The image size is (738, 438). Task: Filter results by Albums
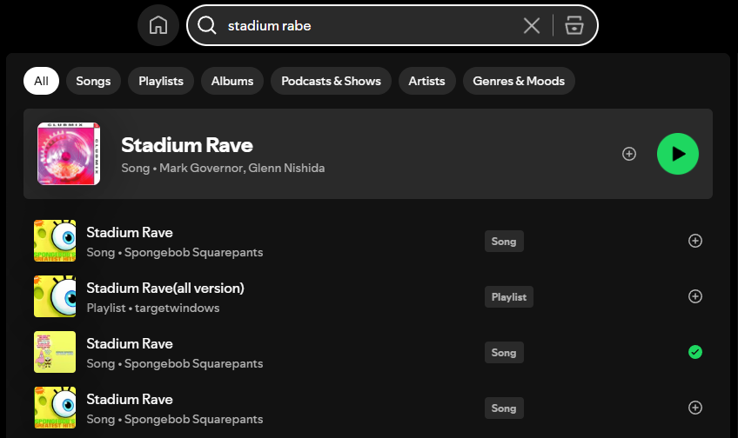[232, 81]
